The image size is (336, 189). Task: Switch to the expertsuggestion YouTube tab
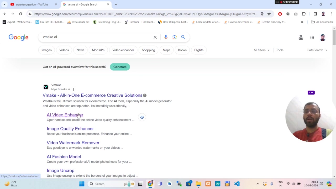pyautogui.click(x=31, y=4)
